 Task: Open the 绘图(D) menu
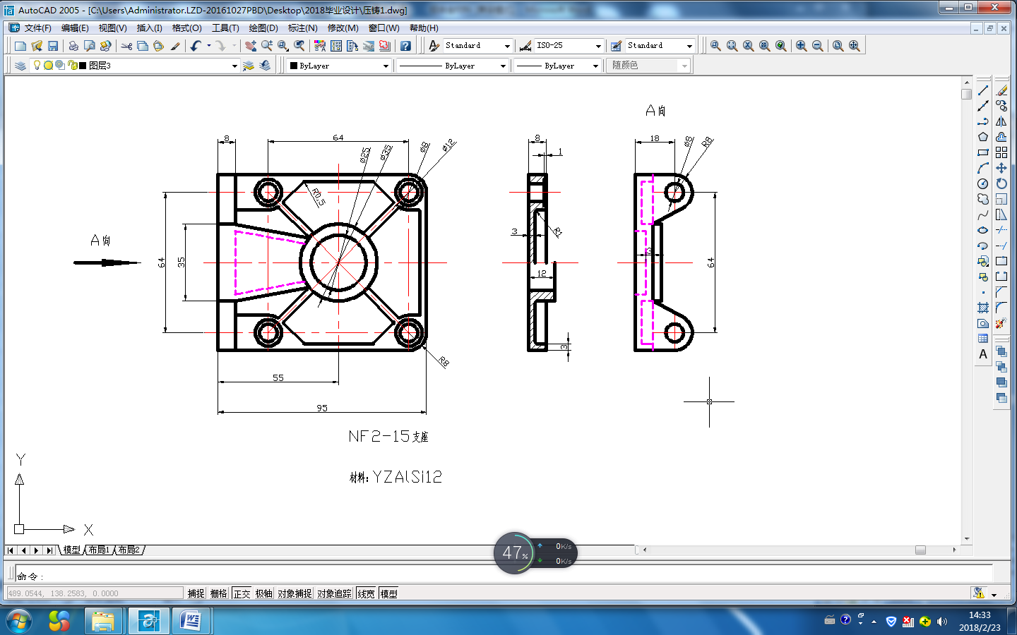pos(263,28)
